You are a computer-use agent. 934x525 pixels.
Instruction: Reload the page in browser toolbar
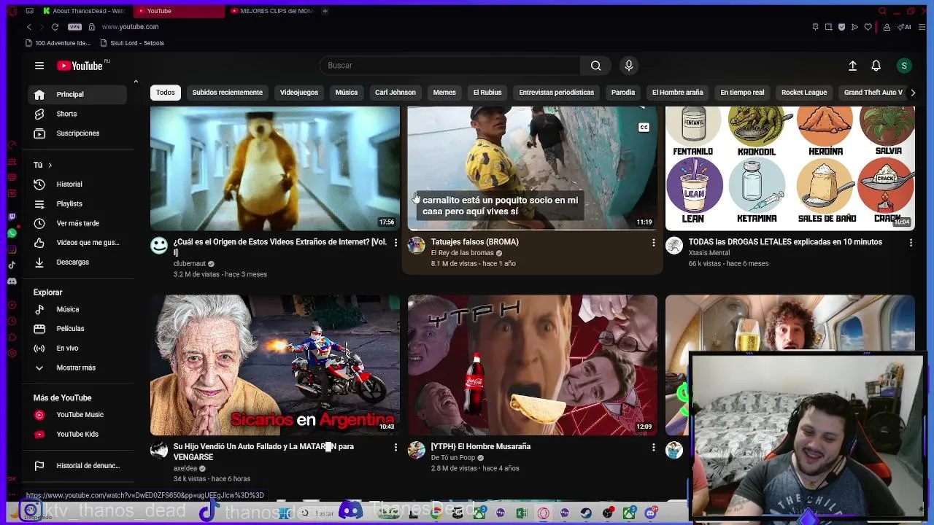[x=55, y=27]
